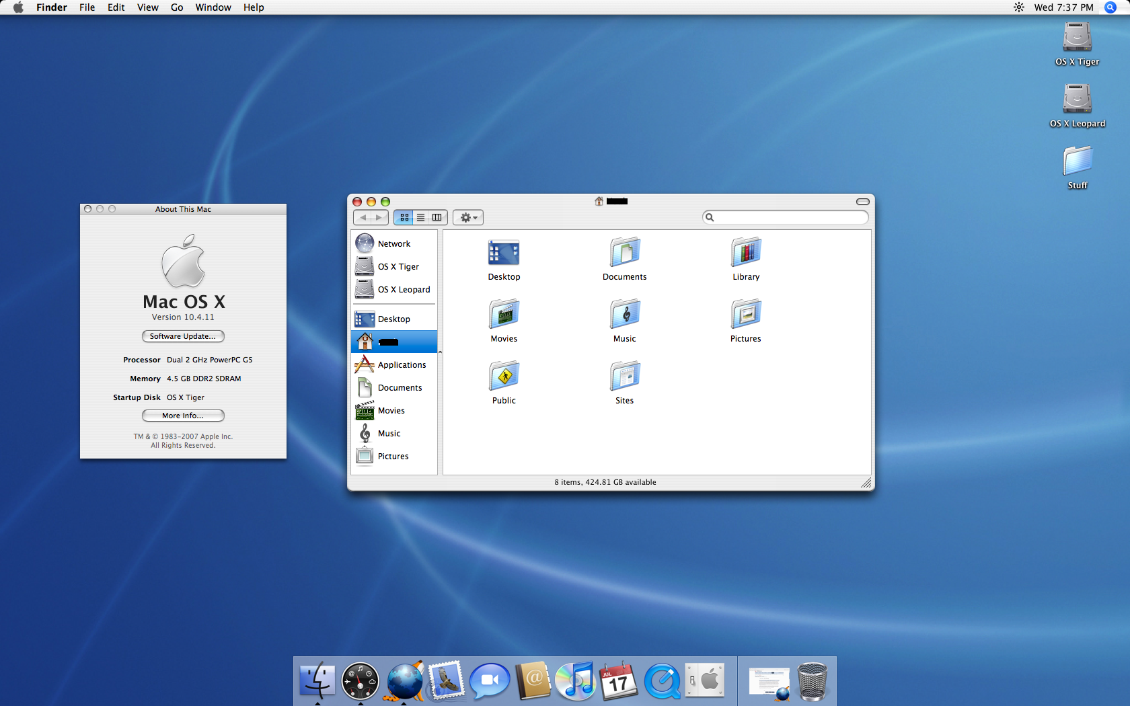This screenshot has width=1130, height=706.
Task: Click the sidebar divider resize handle
Action: click(x=440, y=352)
